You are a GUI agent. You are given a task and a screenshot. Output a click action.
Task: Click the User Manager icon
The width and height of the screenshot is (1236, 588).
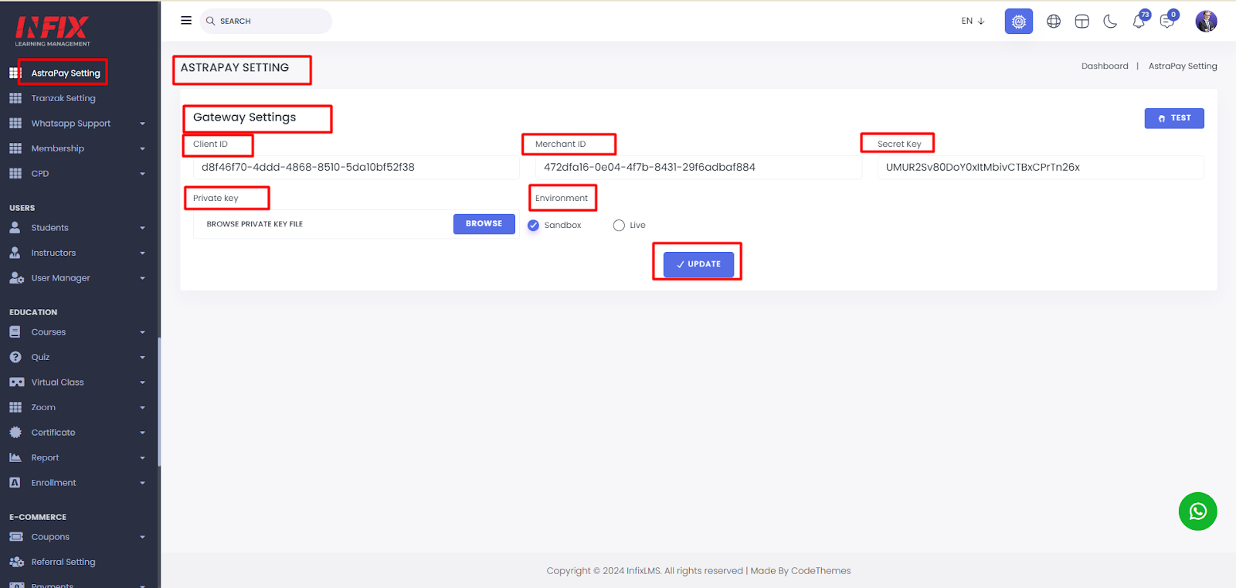point(16,278)
